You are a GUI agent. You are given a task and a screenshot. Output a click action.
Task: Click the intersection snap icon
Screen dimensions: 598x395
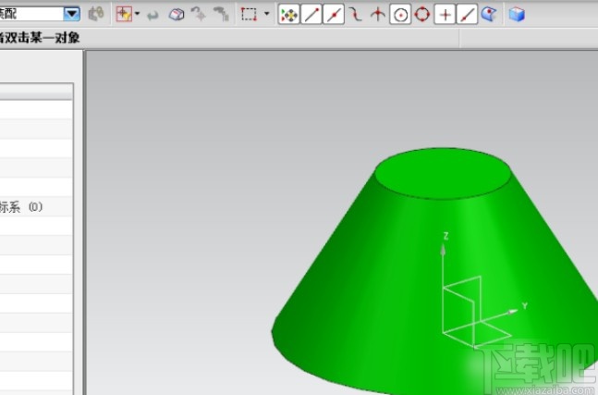[377, 15]
